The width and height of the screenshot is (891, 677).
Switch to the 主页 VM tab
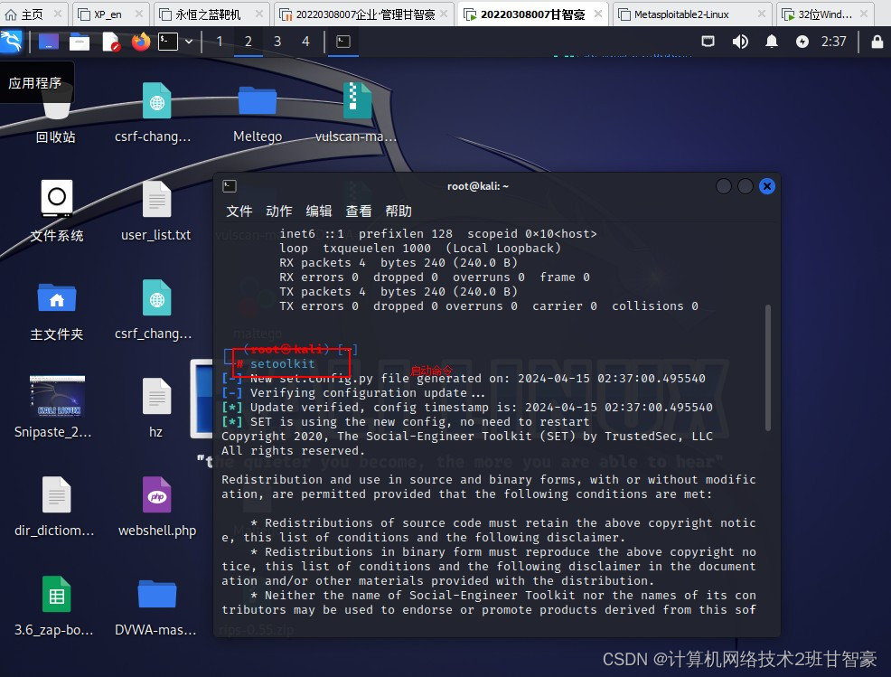(33, 14)
